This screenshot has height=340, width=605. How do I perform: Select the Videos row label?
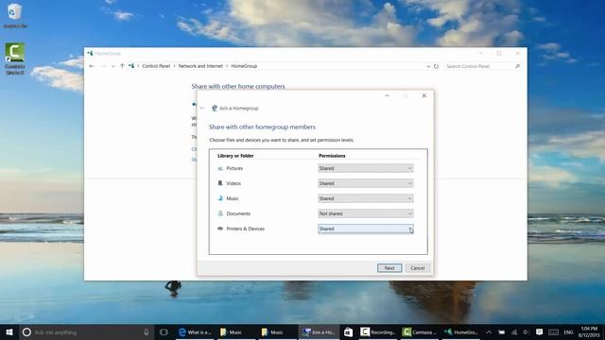point(233,183)
